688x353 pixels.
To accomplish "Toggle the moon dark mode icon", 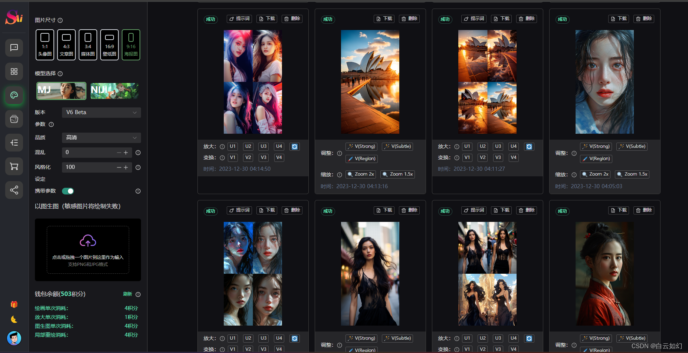I will coord(14,319).
